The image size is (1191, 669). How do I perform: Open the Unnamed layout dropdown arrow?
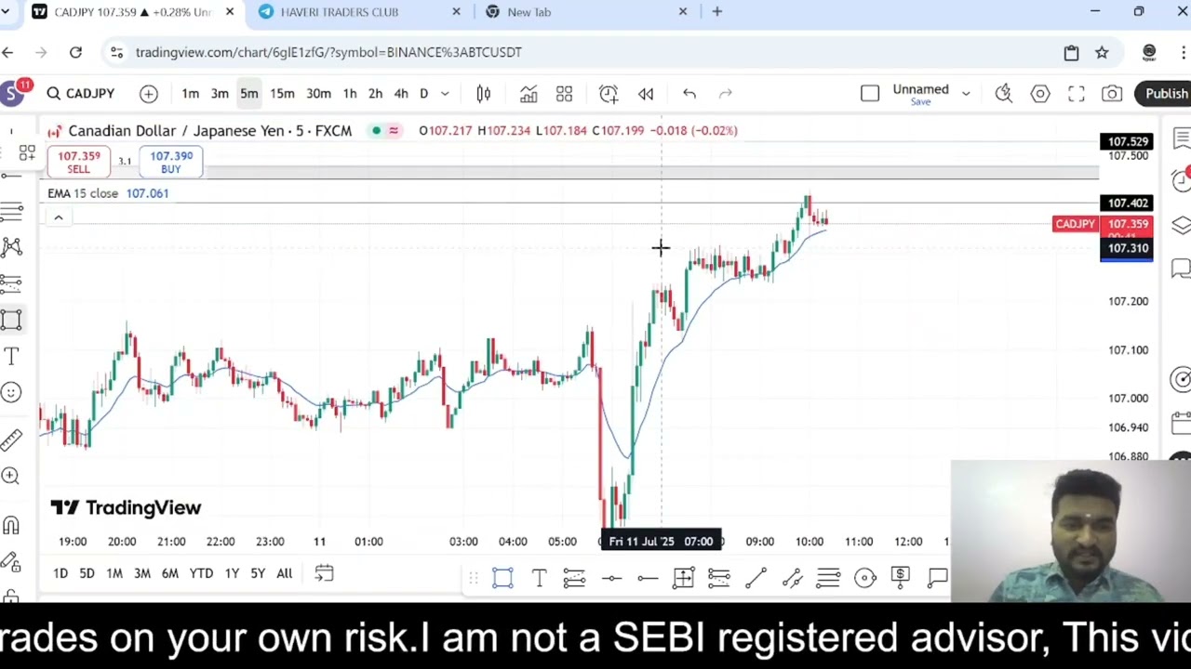(966, 94)
